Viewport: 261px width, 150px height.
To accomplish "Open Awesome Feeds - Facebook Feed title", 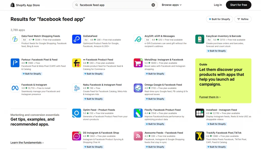I will click(164, 133).
